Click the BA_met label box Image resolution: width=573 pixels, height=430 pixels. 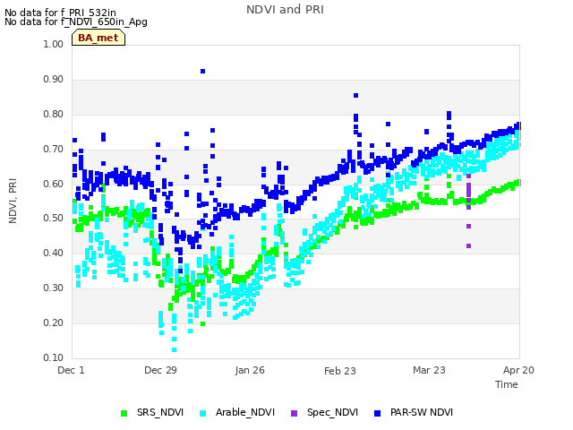pyautogui.click(x=98, y=38)
